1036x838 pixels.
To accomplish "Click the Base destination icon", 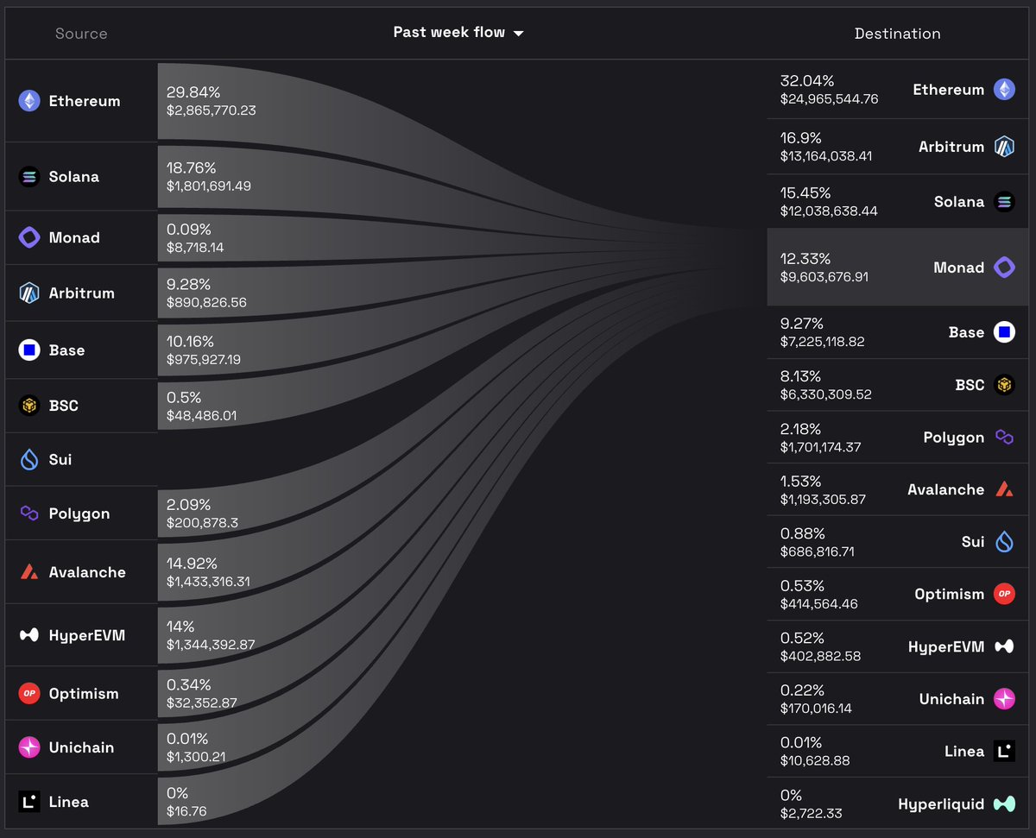I will coord(1004,332).
